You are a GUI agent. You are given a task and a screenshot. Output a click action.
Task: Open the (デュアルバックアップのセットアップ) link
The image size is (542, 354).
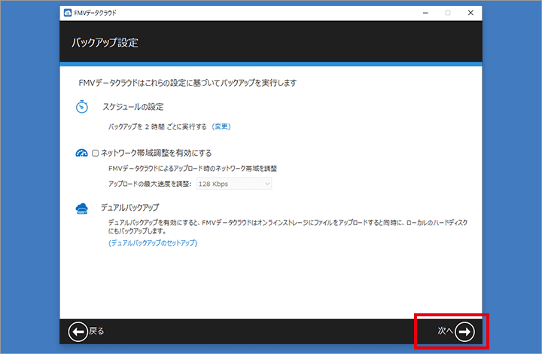click(153, 243)
